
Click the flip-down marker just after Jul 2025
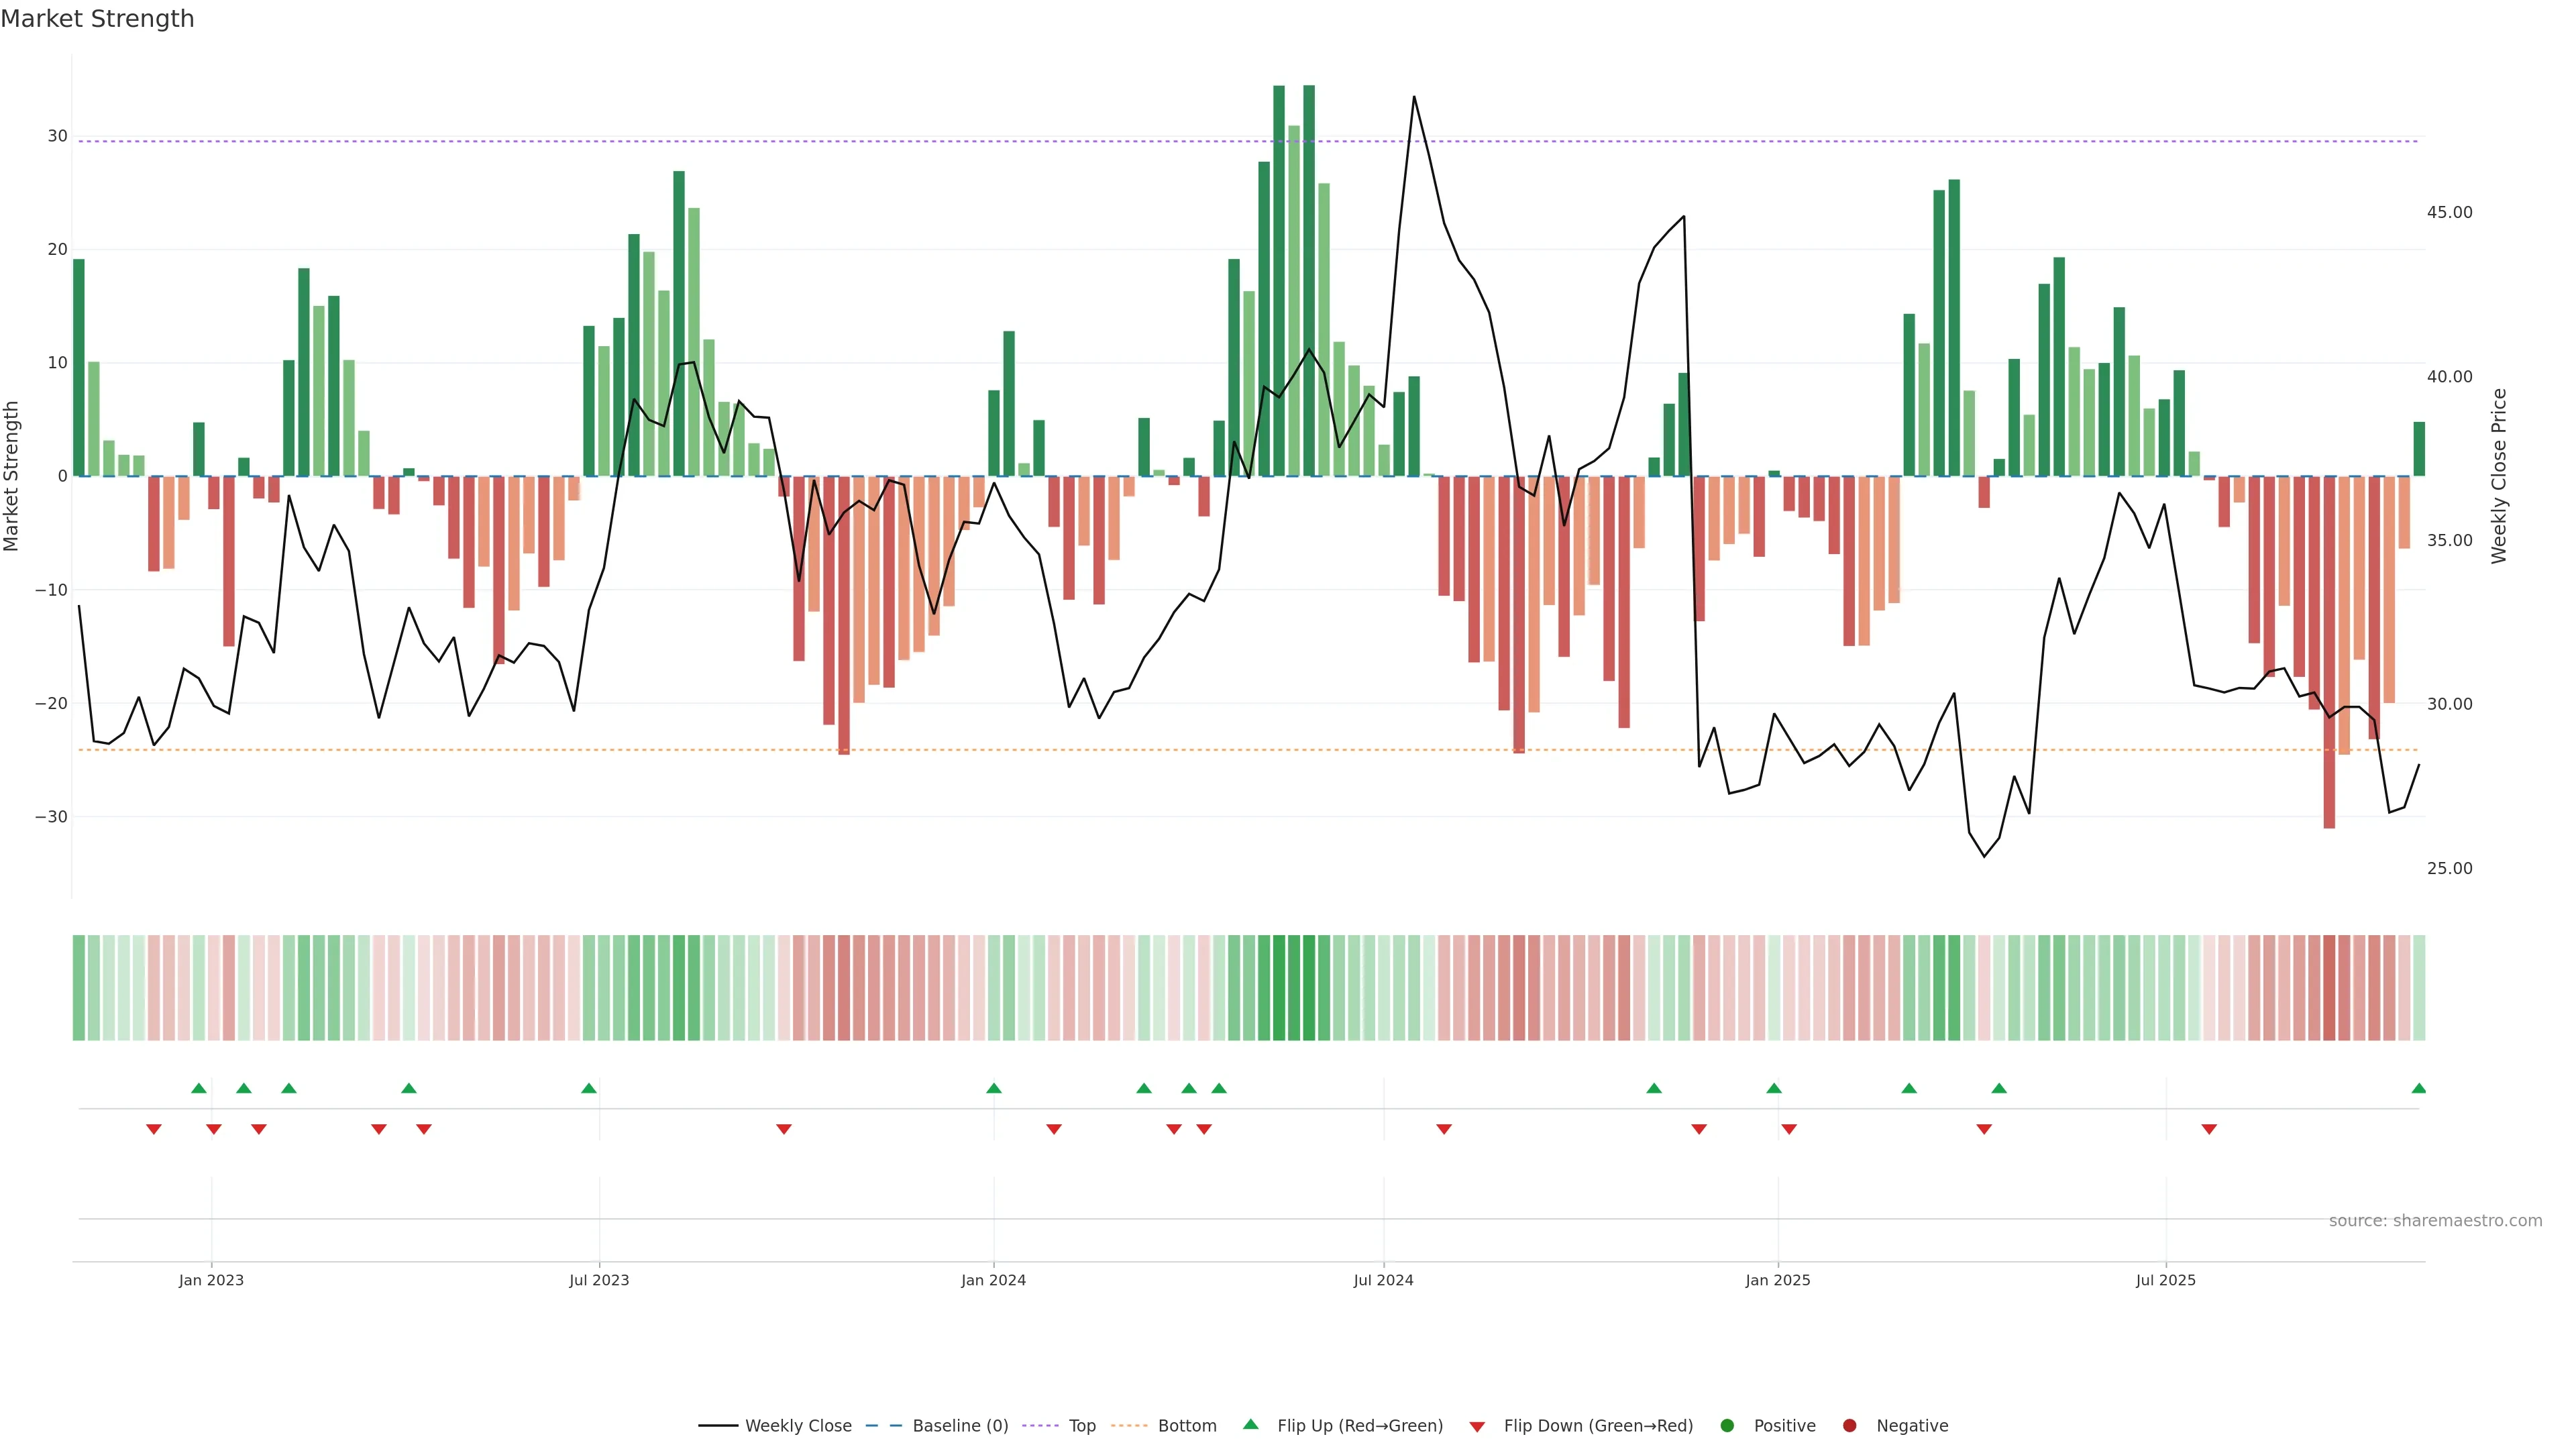point(2209,1129)
